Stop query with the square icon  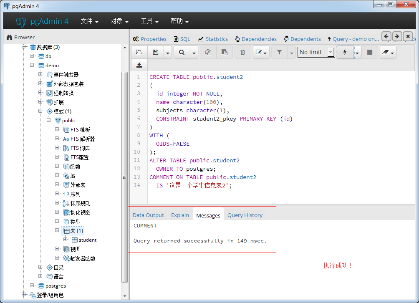[x=370, y=52]
